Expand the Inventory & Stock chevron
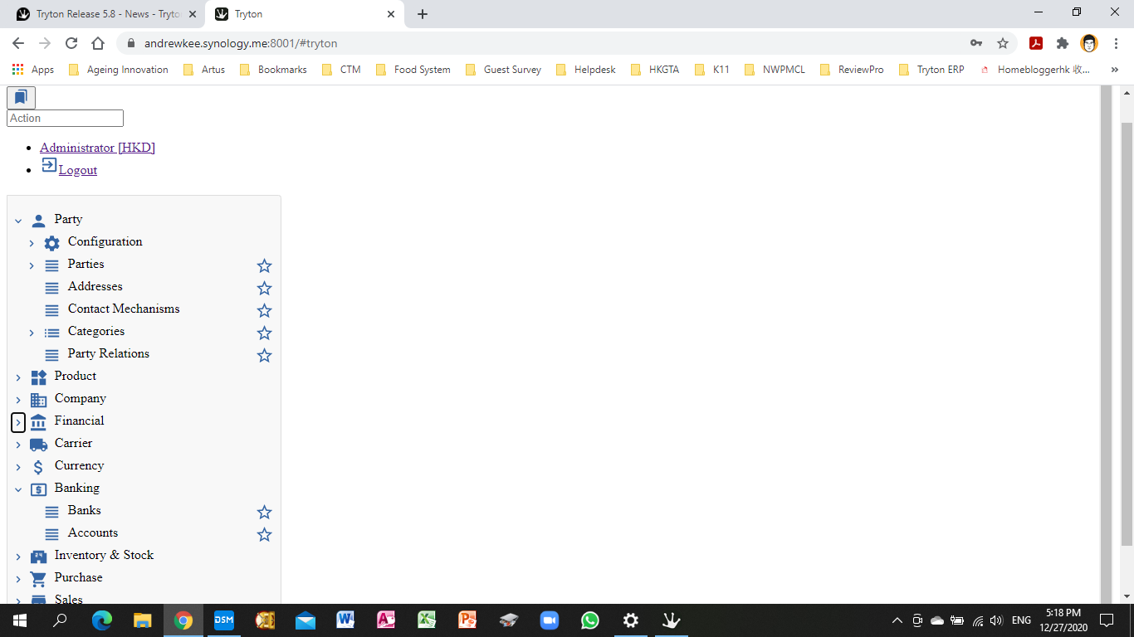This screenshot has width=1134, height=637. [x=18, y=557]
